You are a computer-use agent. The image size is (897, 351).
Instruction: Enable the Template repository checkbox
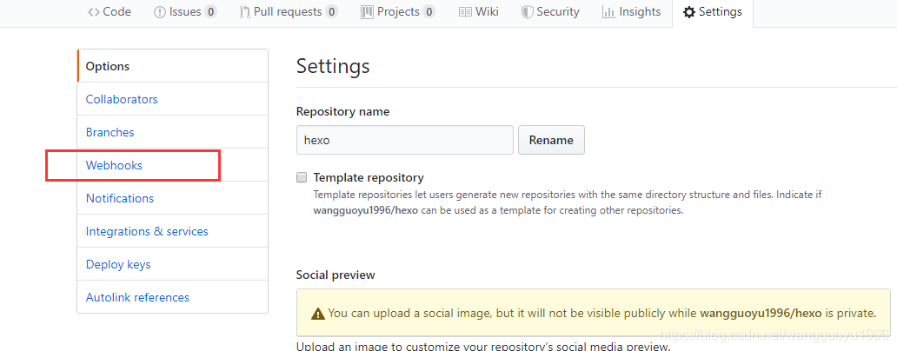tap(302, 177)
